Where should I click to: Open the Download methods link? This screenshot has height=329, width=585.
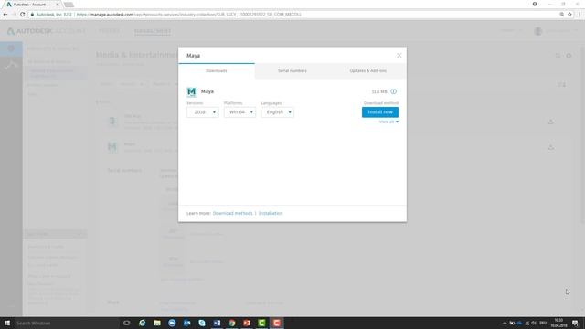pos(232,213)
